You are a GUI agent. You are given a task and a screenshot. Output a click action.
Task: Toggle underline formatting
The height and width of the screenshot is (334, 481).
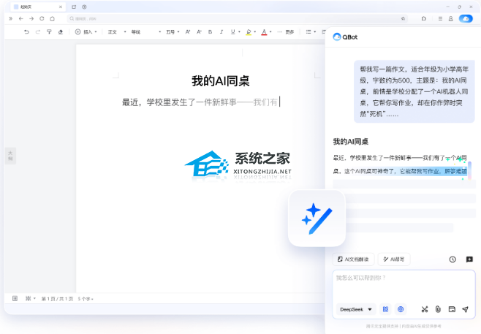(233, 31)
